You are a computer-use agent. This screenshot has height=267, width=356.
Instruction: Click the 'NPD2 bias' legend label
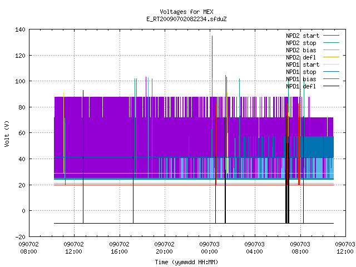[x=301, y=50]
